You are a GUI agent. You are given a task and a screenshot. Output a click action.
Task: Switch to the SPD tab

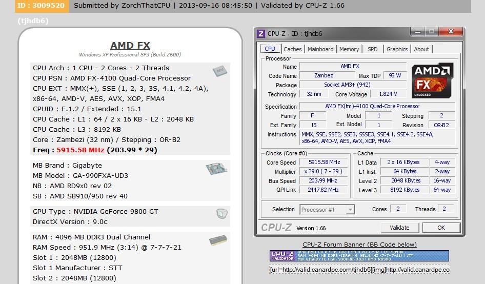point(372,49)
